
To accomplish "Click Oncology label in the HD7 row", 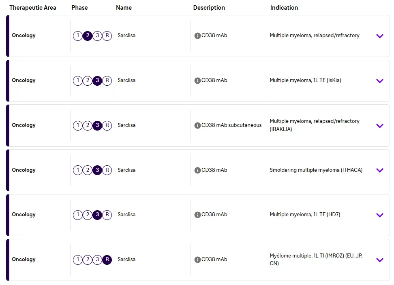I will pyautogui.click(x=24, y=215).
